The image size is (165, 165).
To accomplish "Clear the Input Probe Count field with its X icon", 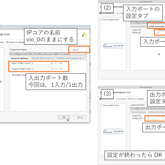I will pyautogui.click(x=52, y=63).
